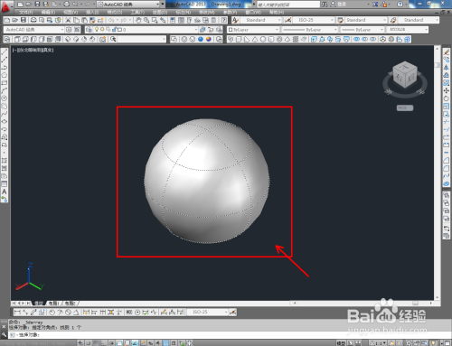Click the viewport label in drawing corner
This screenshot has width=452, height=346.
point(33,50)
